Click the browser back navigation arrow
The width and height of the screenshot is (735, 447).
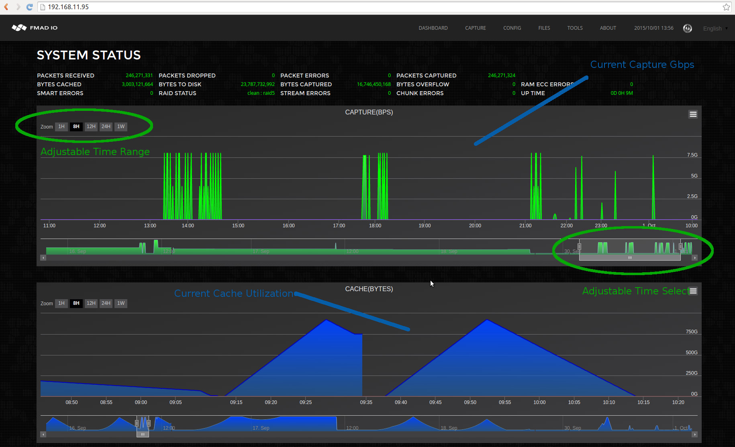pos(6,6)
